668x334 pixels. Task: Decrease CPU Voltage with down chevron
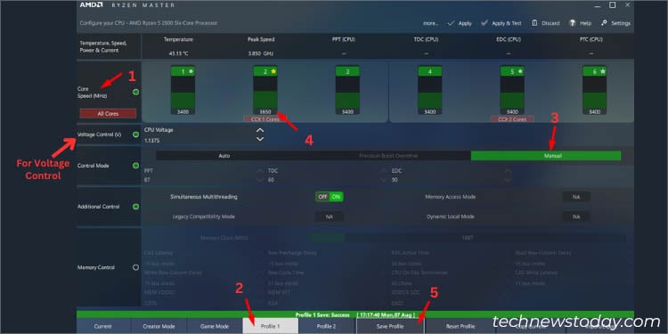[260, 139]
